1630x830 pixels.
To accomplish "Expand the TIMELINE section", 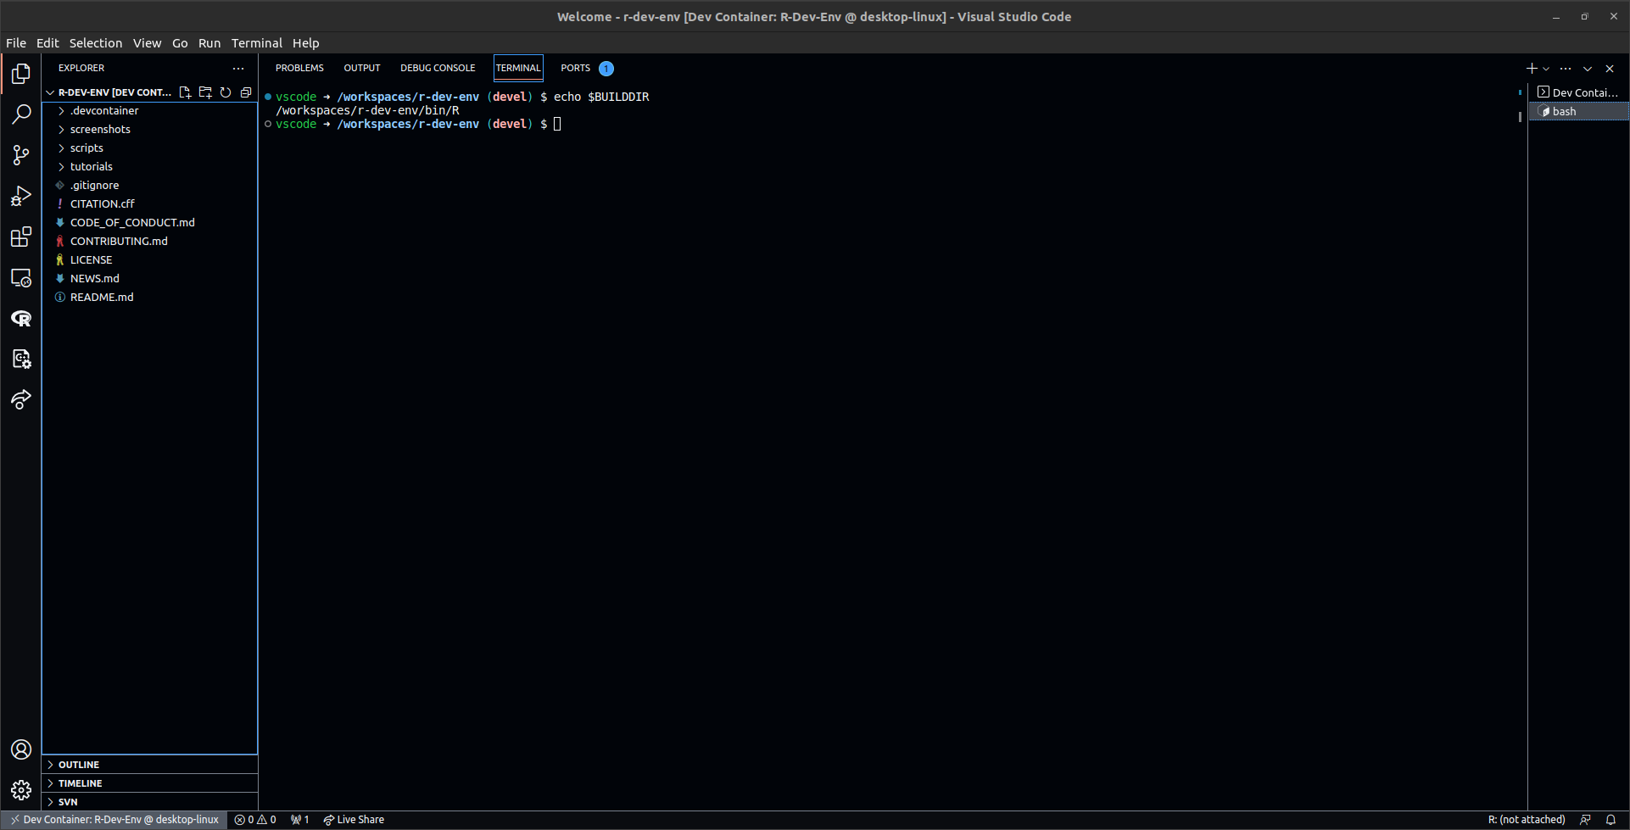I will click(x=149, y=783).
